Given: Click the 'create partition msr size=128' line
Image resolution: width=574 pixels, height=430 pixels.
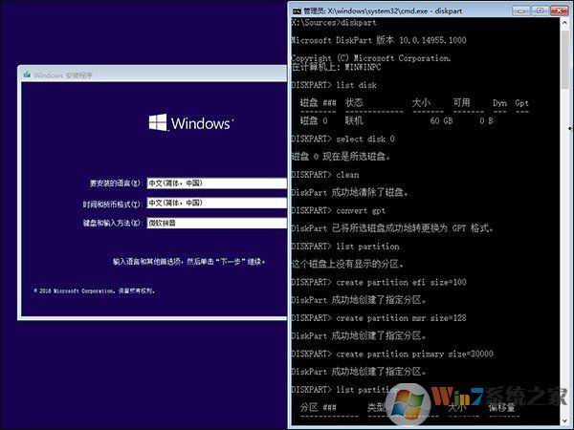Looking at the screenshot, I should pyautogui.click(x=379, y=318).
